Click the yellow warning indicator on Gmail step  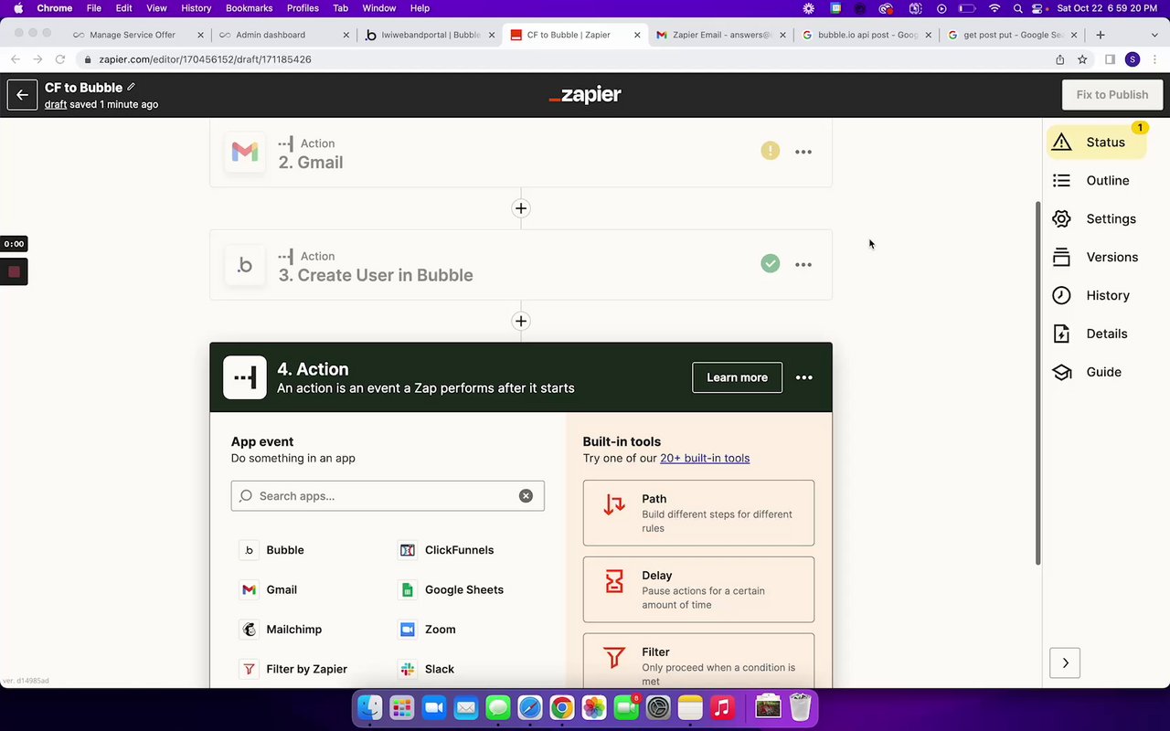(771, 151)
